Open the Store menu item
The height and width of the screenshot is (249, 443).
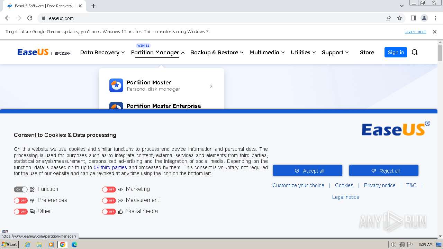coord(367,52)
